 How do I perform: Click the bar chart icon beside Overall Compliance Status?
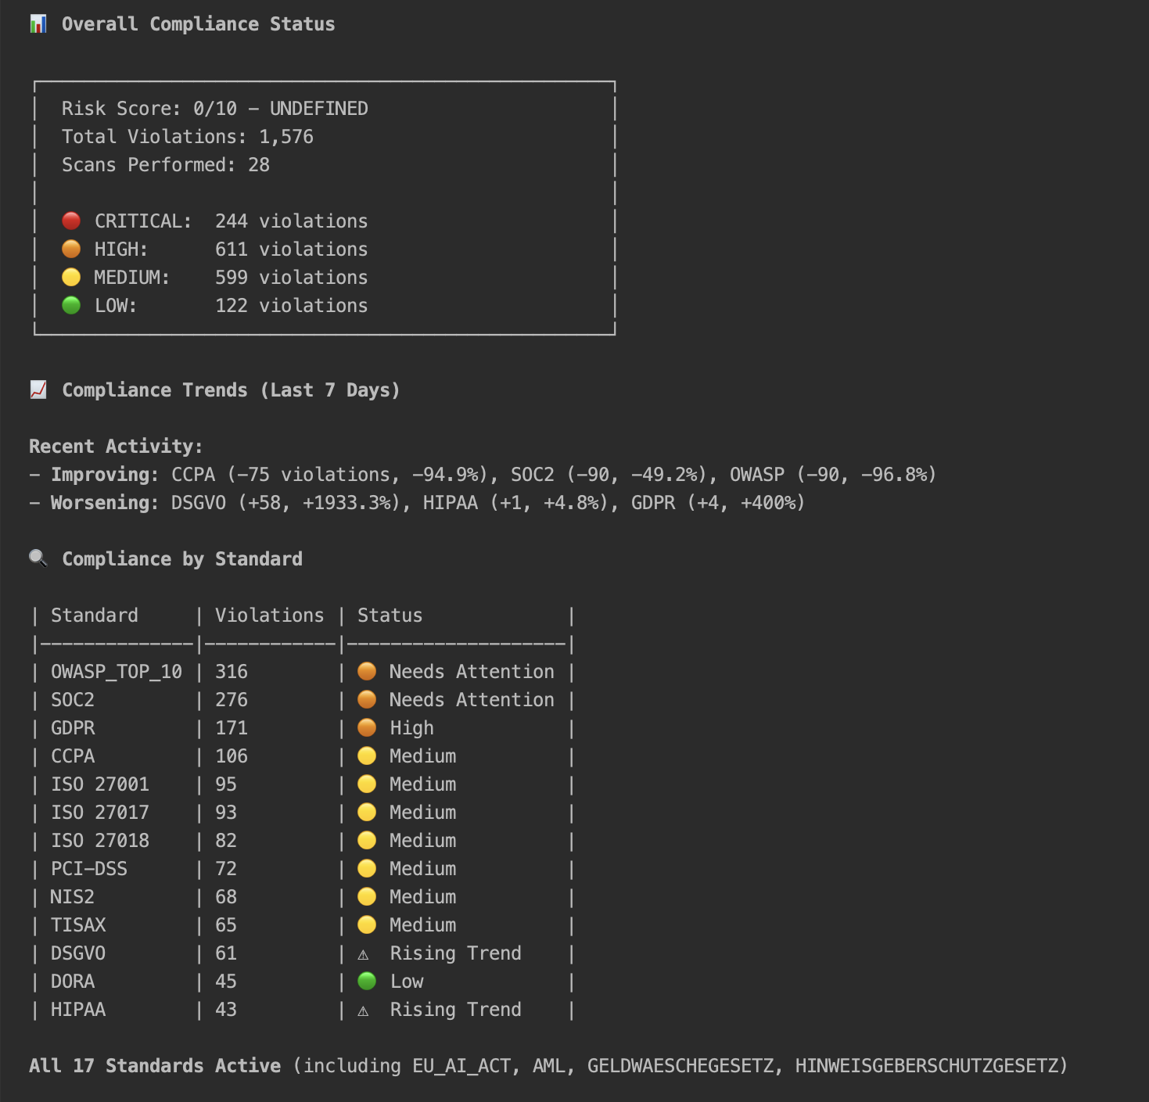click(x=38, y=24)
